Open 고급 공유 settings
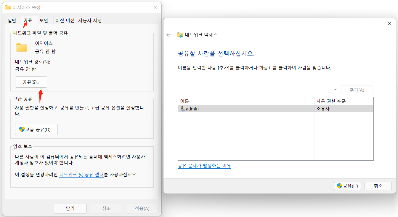The image size is (398, 217). click(36, 129)
